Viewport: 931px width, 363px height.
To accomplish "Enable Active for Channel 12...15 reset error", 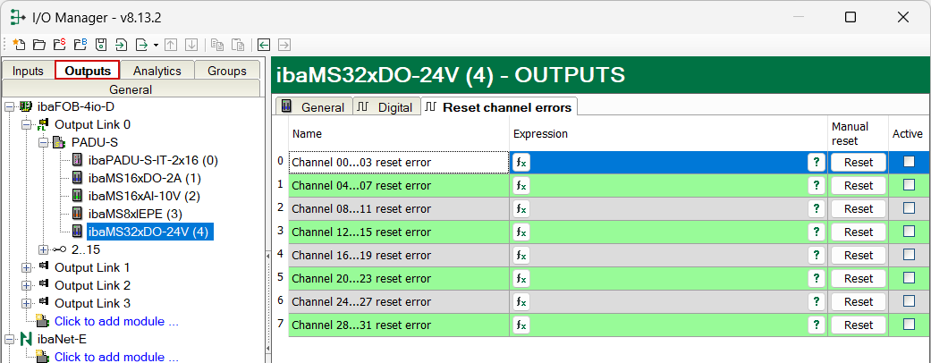I will pyautogui.click(x=909, y=231).
